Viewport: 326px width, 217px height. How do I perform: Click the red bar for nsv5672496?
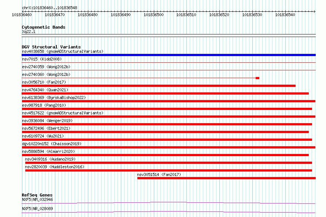point(165,132)
